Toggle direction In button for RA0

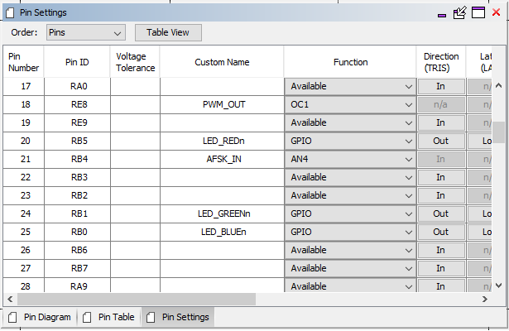tap(441, 86)
